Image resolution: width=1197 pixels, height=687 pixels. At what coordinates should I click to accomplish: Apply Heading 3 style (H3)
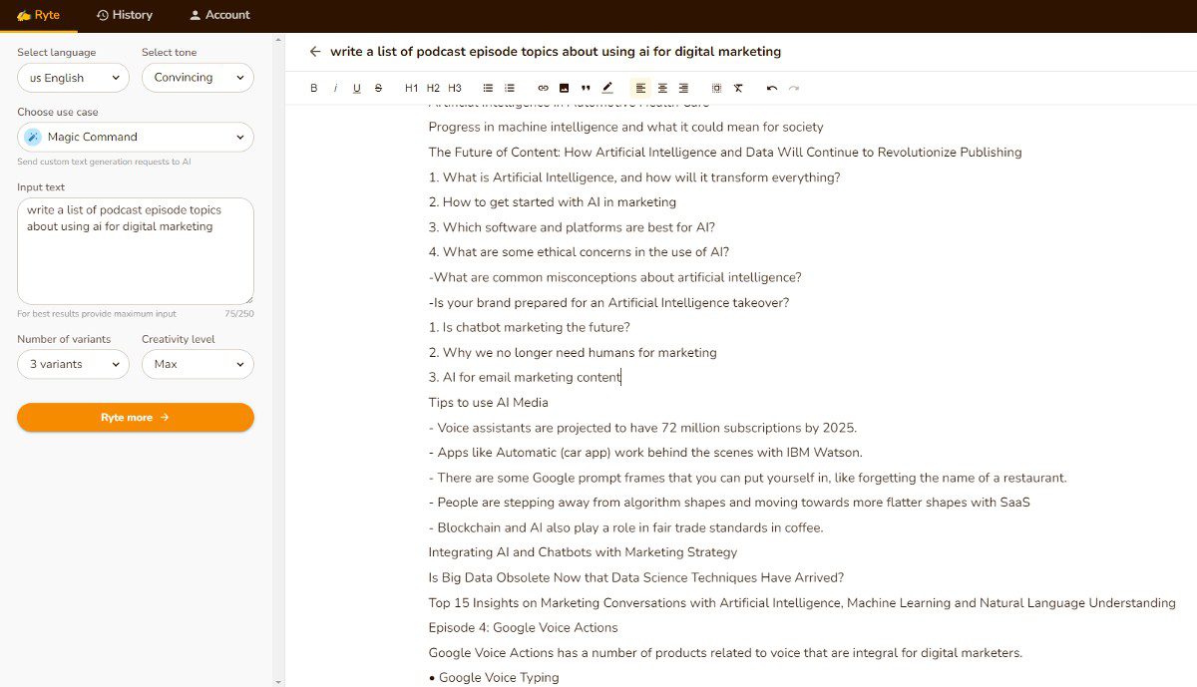click(x=455, y=88)
